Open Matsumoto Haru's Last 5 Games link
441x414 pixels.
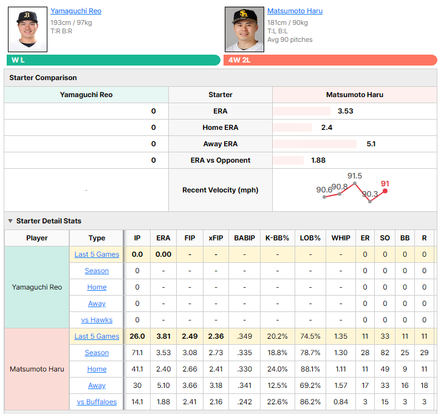(97, 336)
